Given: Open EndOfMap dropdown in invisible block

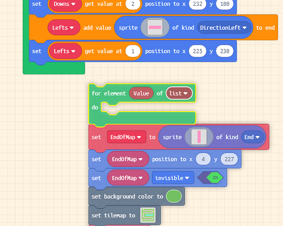Looking at the screenshot, I should pyautogui.click(x=128, y=178).
